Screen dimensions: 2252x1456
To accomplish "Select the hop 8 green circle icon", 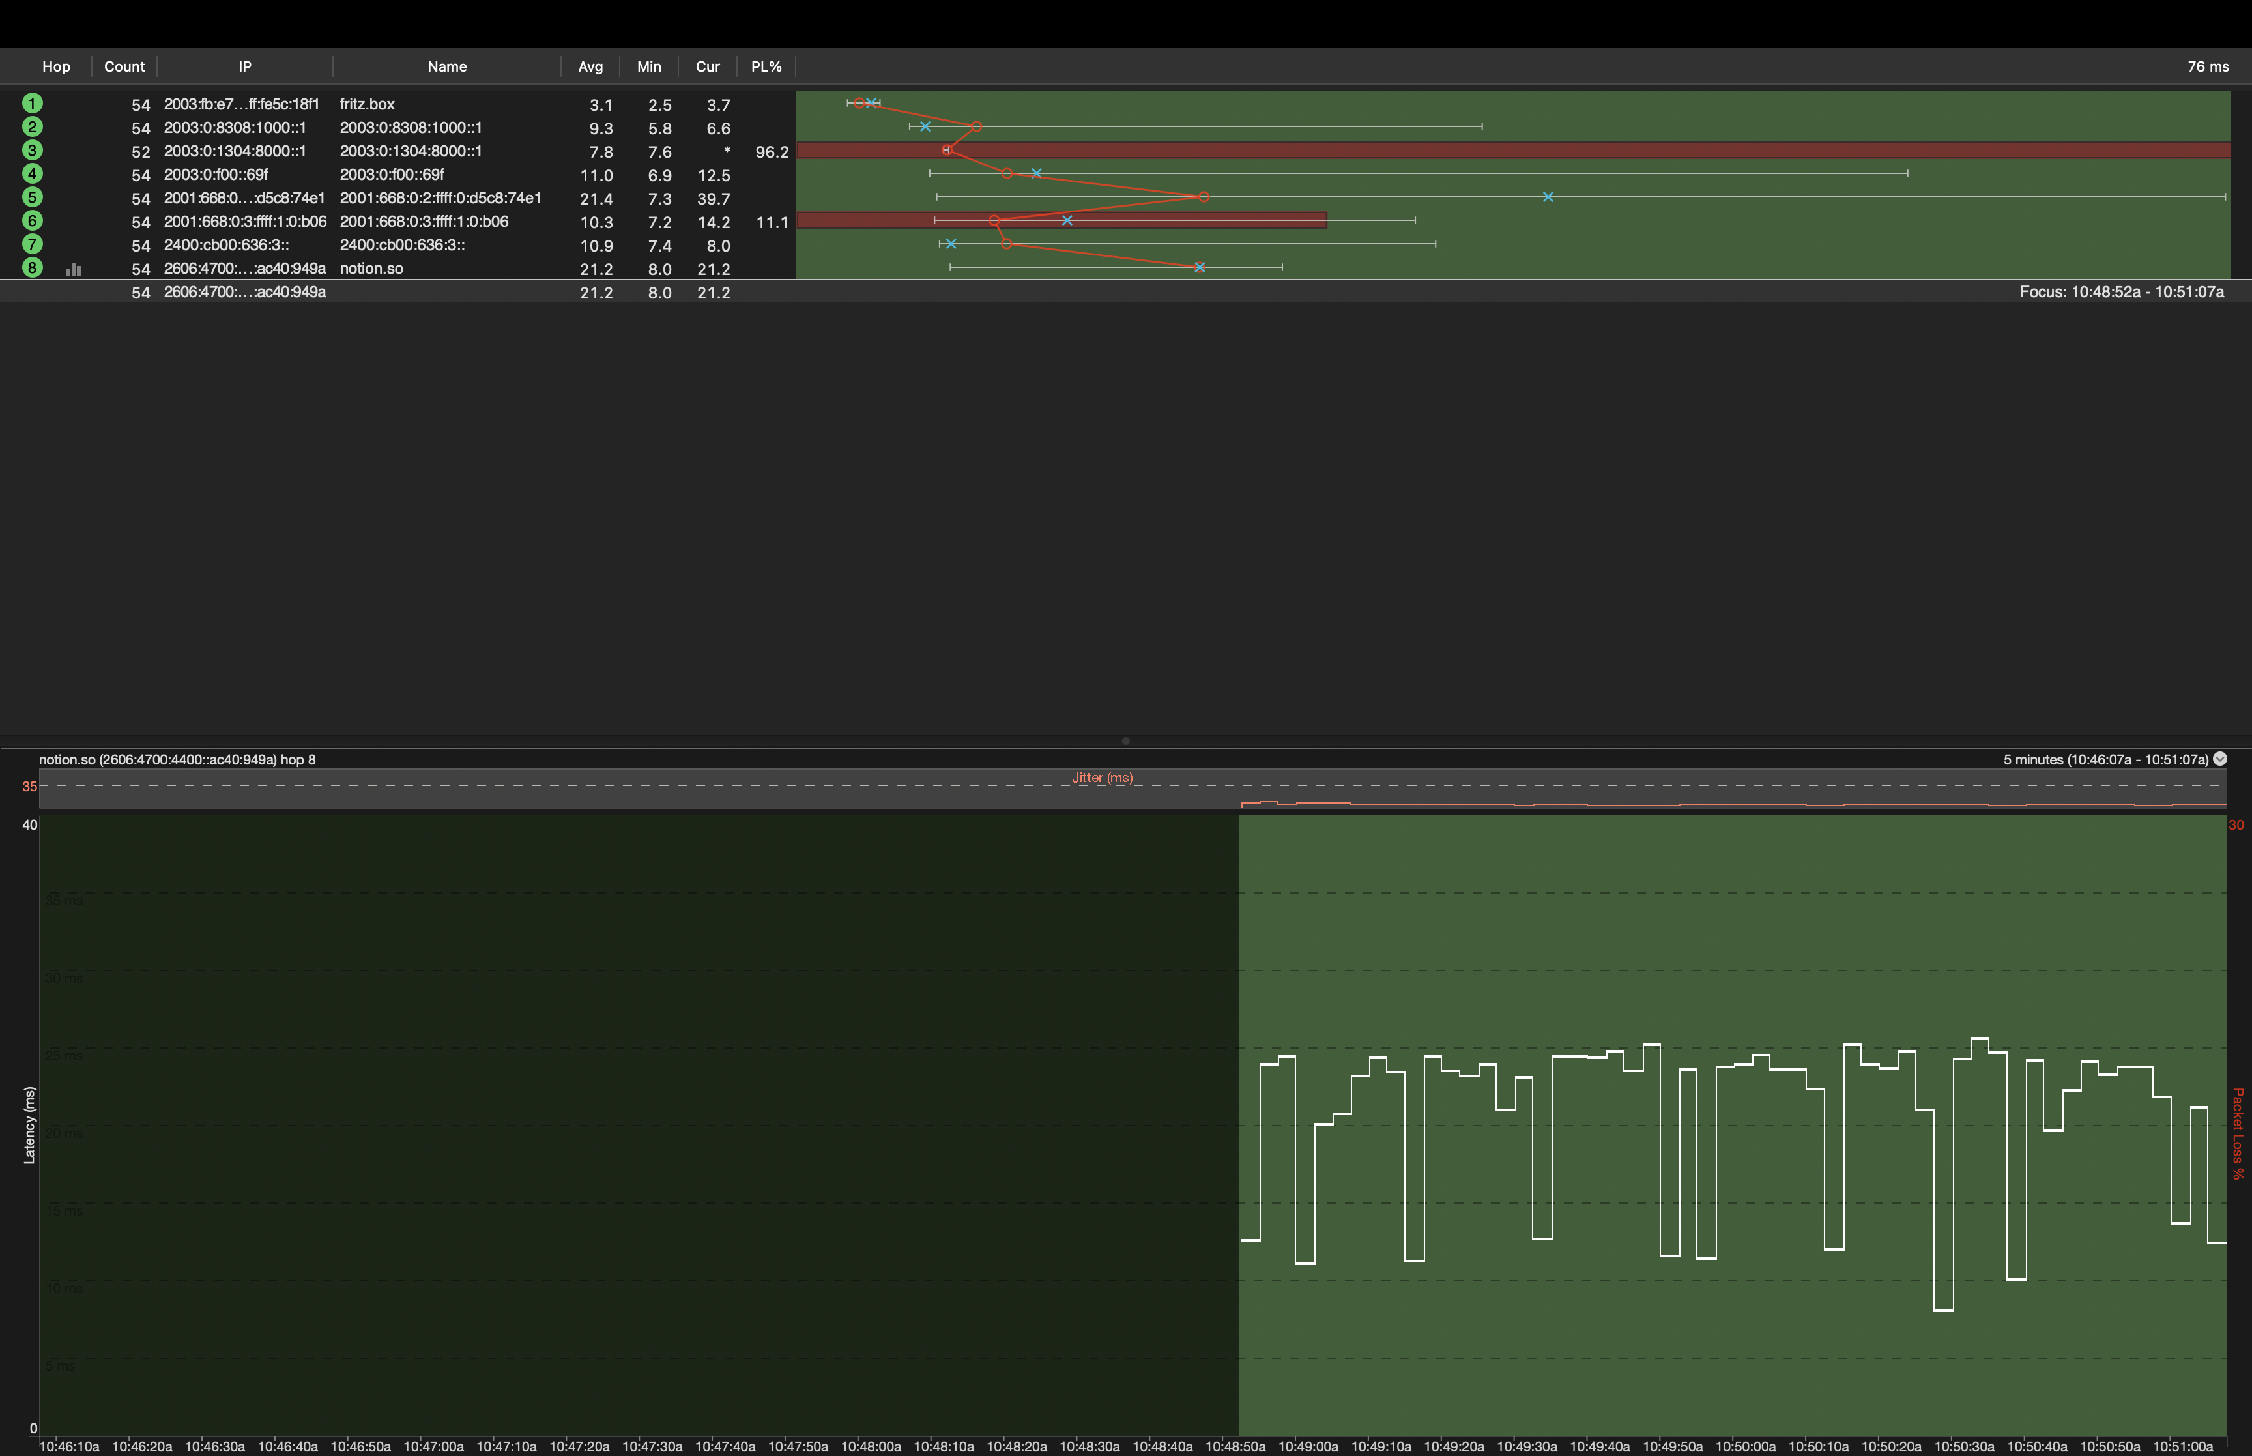I will [x=32, y=268].
